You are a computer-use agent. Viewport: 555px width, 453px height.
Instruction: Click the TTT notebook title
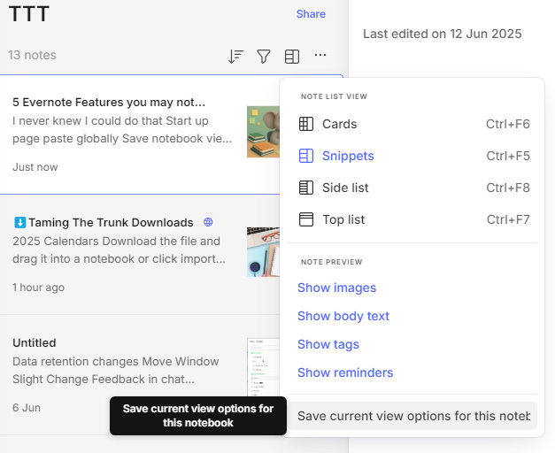point(29,14)
